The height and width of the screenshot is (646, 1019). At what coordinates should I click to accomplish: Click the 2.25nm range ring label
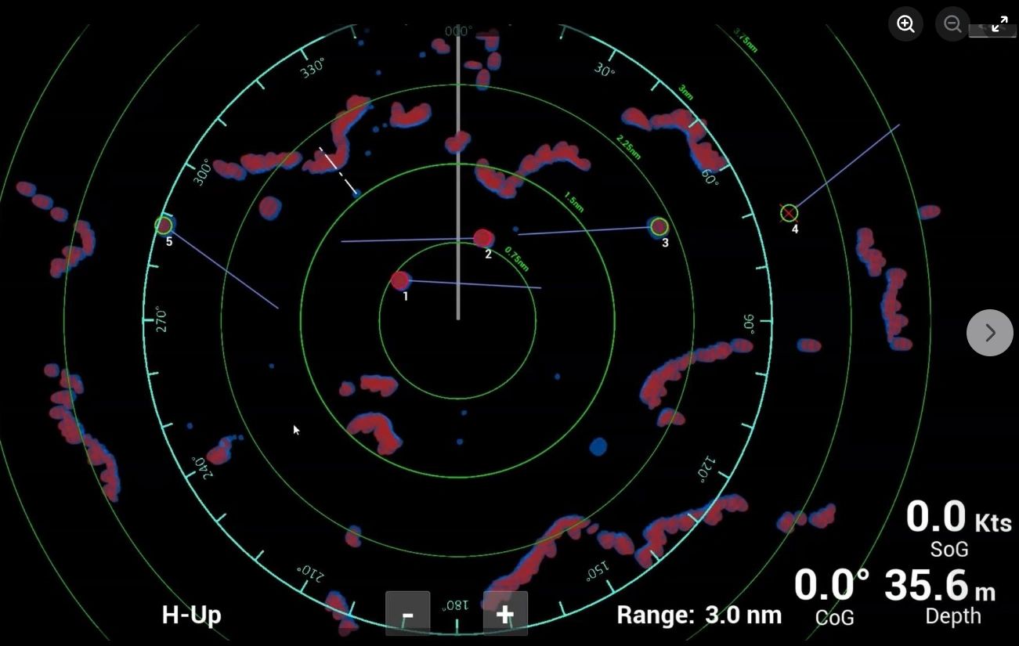[630, 147]
